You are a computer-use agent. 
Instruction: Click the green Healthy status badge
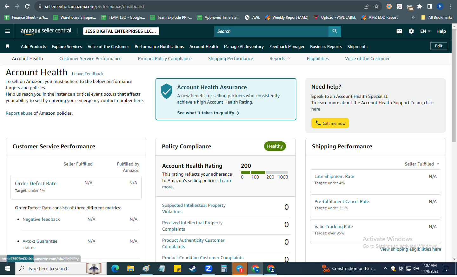pyautogui.click(x=275, y=146)
